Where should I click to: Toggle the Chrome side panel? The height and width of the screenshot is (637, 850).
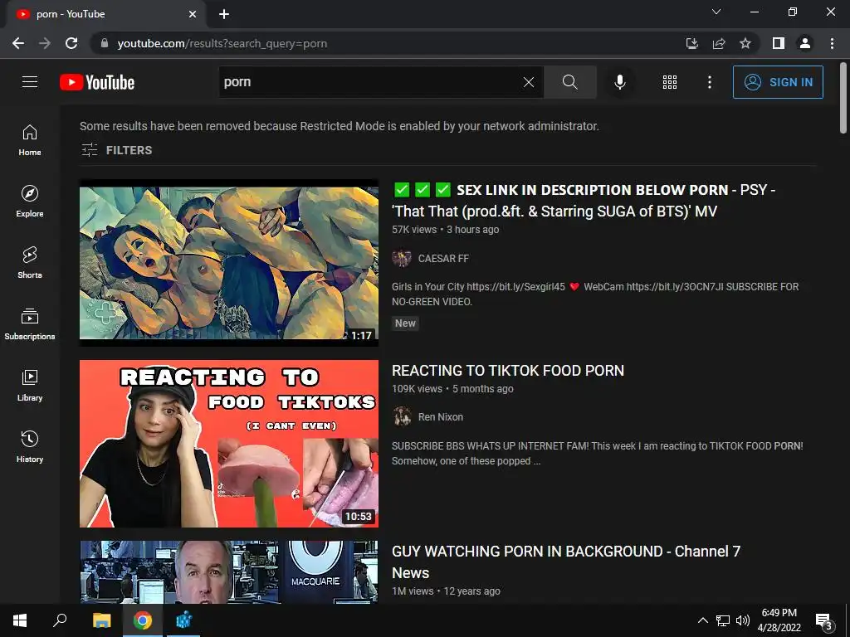pos(779,43)
